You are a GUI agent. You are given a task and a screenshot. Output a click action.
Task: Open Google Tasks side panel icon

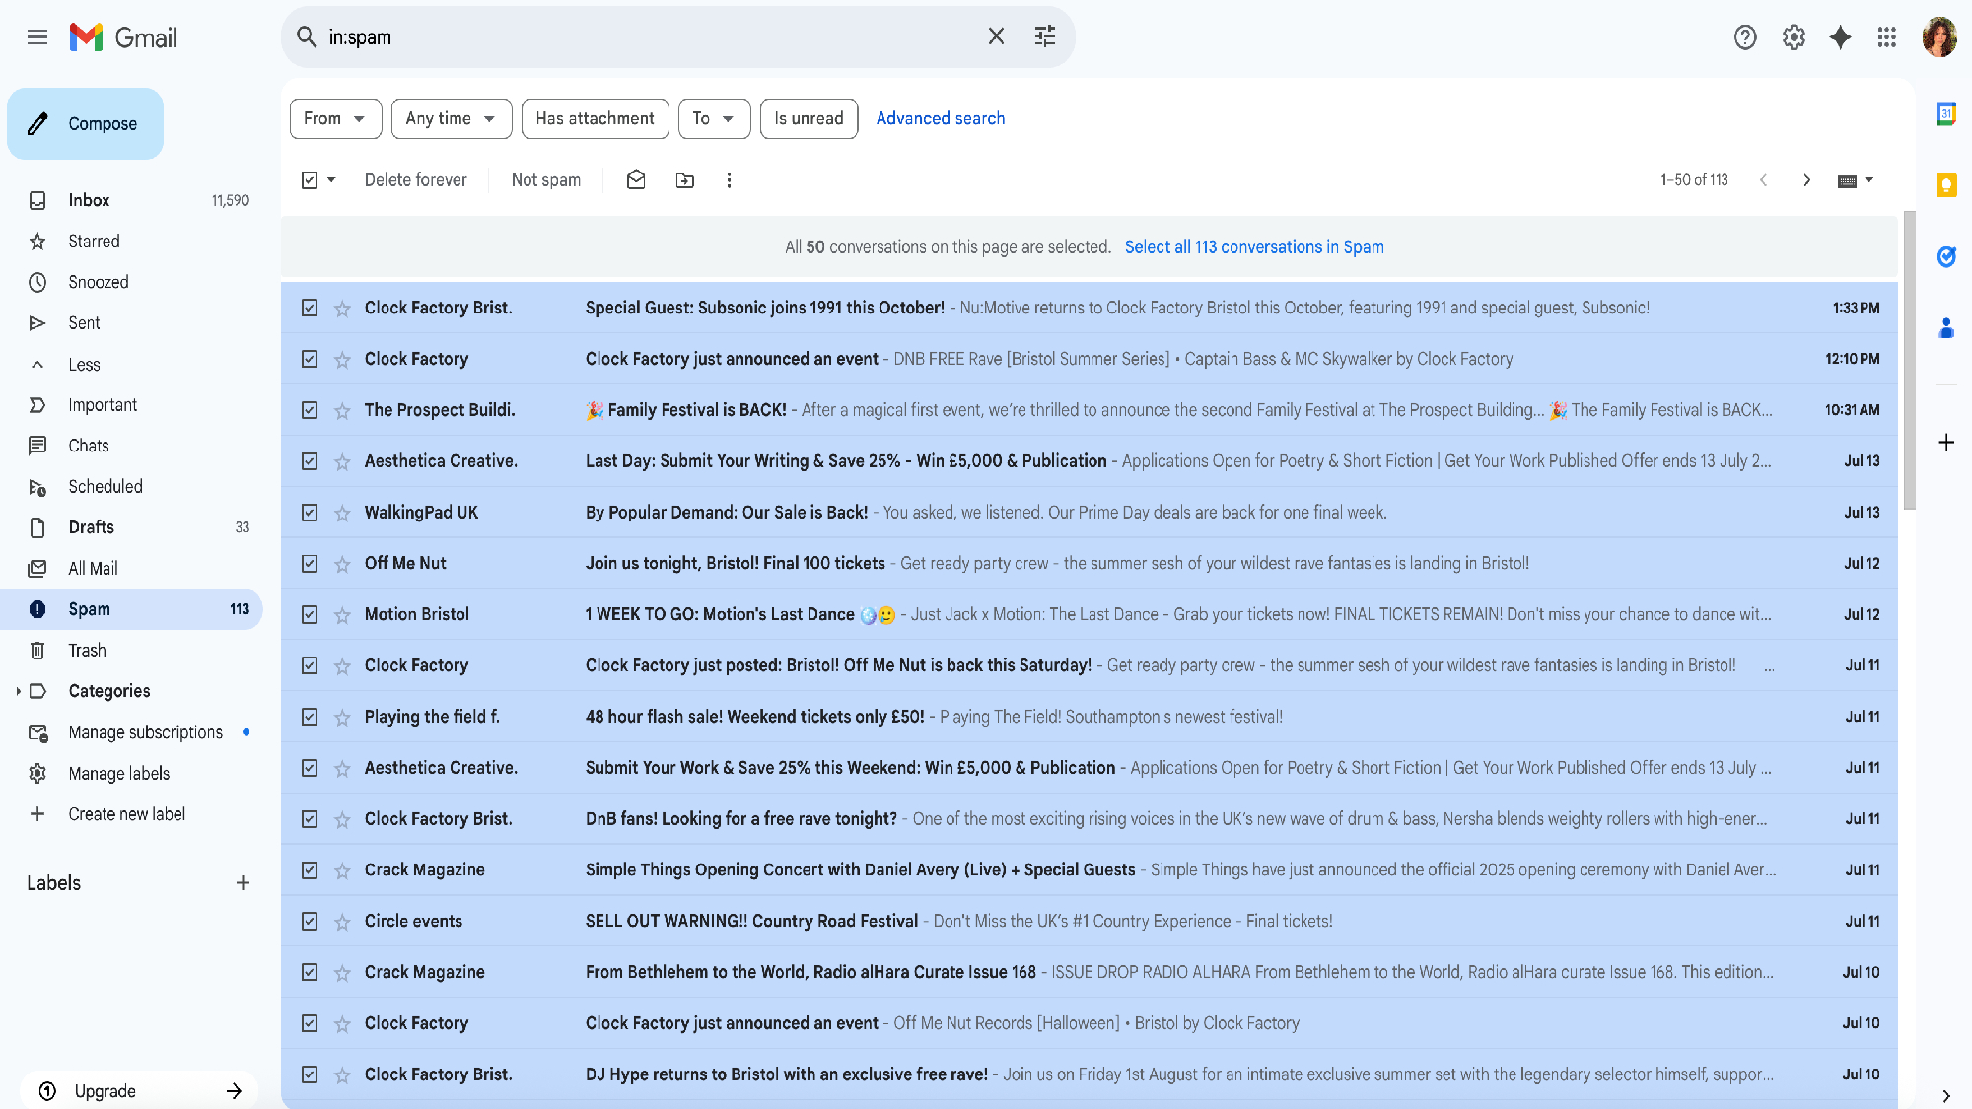pyautogui.click(x=1945, y=257)
